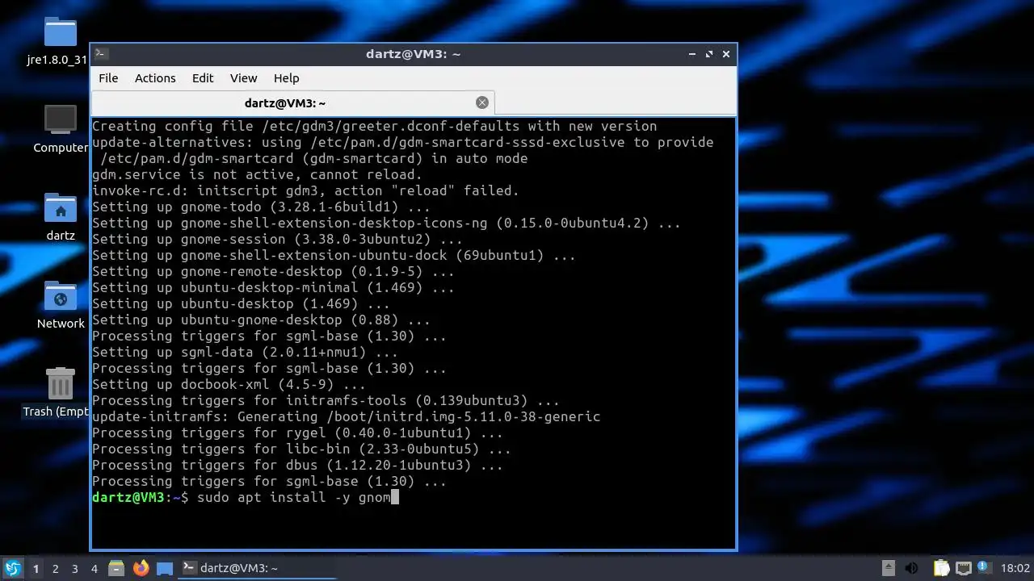The width and height of the screenshot is (1034, 581).
Task: Select the dartz home folder icon
Action: click(61, 217)
